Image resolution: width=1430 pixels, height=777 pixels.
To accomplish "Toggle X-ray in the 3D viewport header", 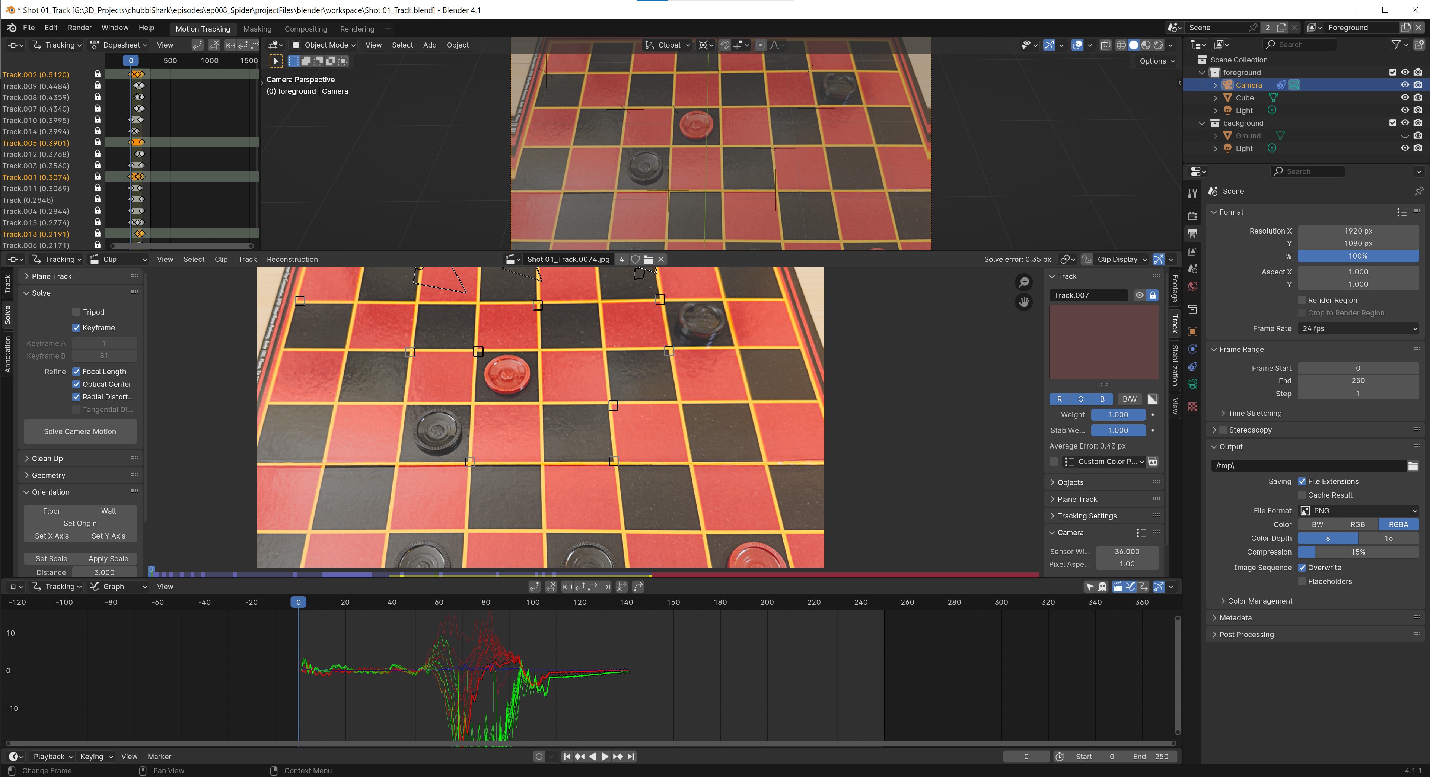I will pyautogui.click(x=1105, y=45).
